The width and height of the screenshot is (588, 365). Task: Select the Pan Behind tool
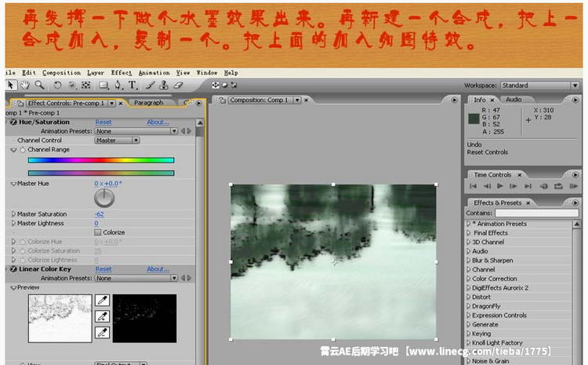coord(86,86)
